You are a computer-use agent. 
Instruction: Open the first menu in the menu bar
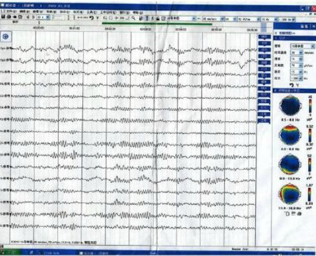click(x=8, y=11)
